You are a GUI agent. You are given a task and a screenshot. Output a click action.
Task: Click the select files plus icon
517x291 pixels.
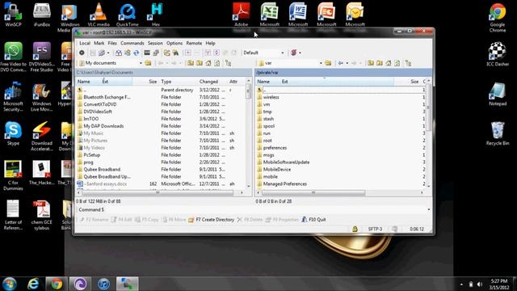point(187,53)
